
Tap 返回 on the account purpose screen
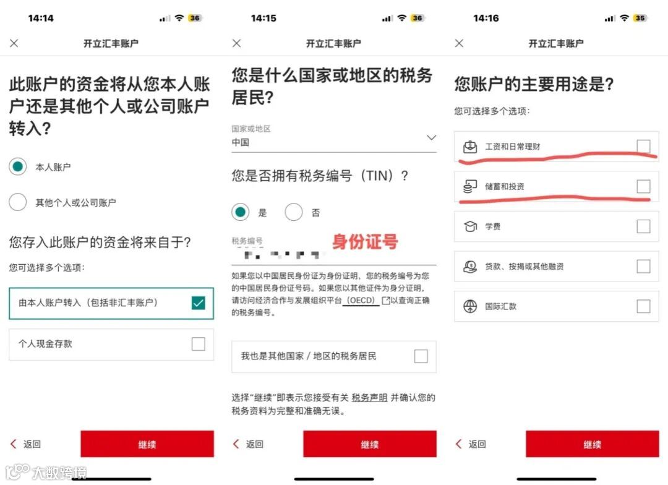coord(471,444)
